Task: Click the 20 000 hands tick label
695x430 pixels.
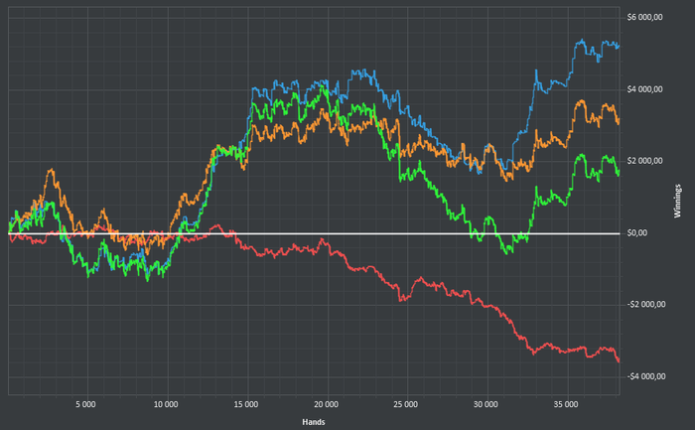Action: 327,404
